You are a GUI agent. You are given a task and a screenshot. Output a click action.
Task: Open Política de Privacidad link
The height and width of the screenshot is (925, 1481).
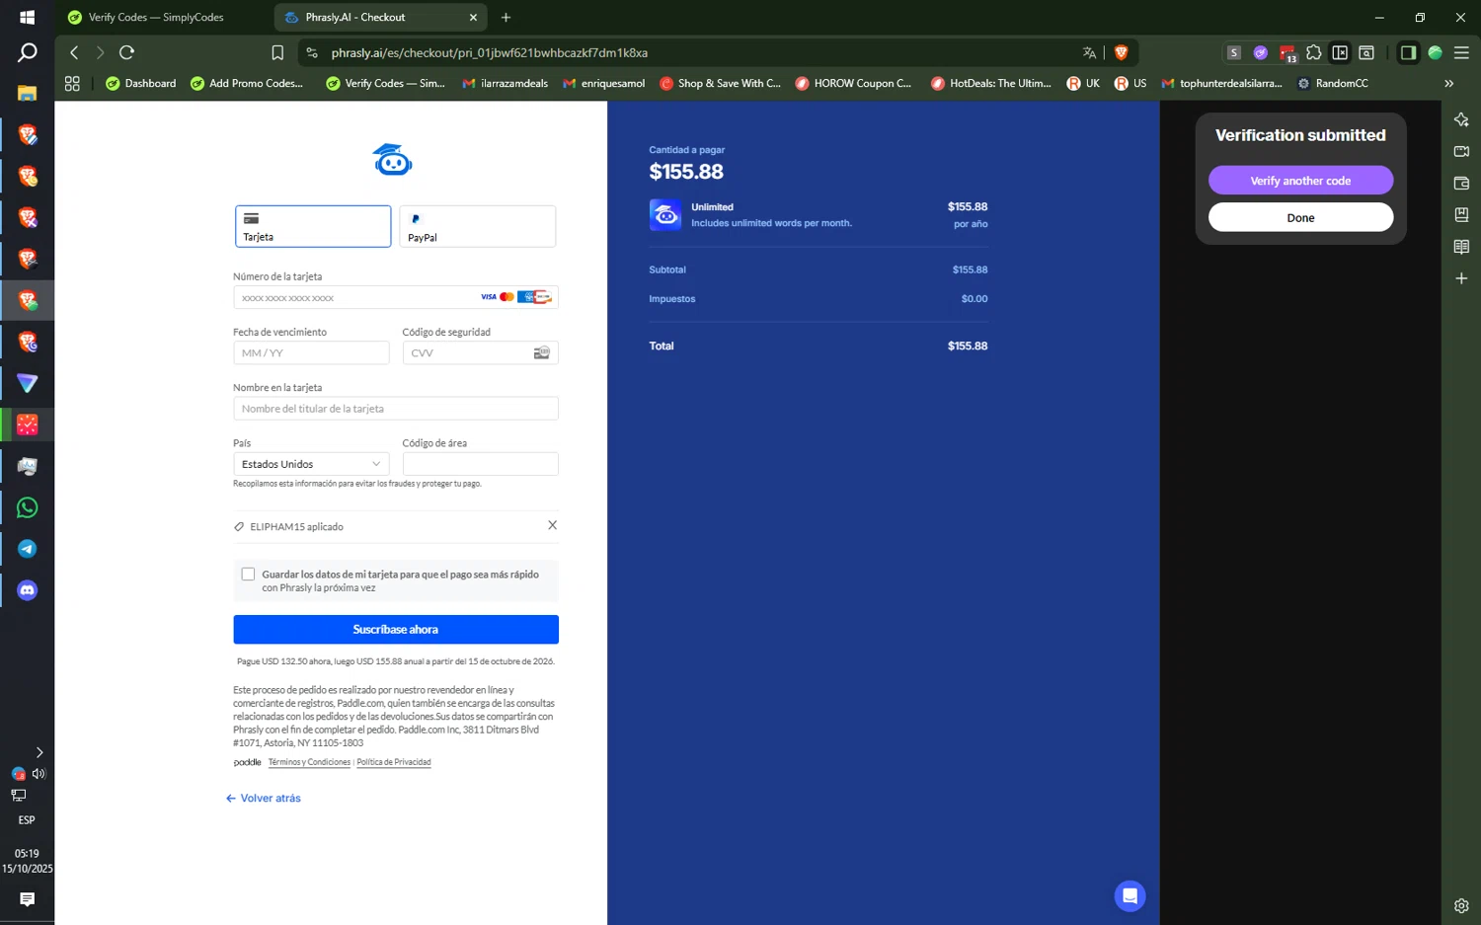click(x=394, y=762)
